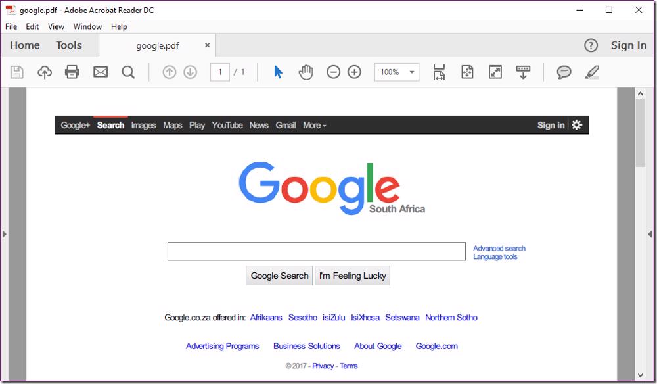Click the Images link in Google bar
Image resolution: width=657 pixels, height=384 pixels.
coord(143,125)
